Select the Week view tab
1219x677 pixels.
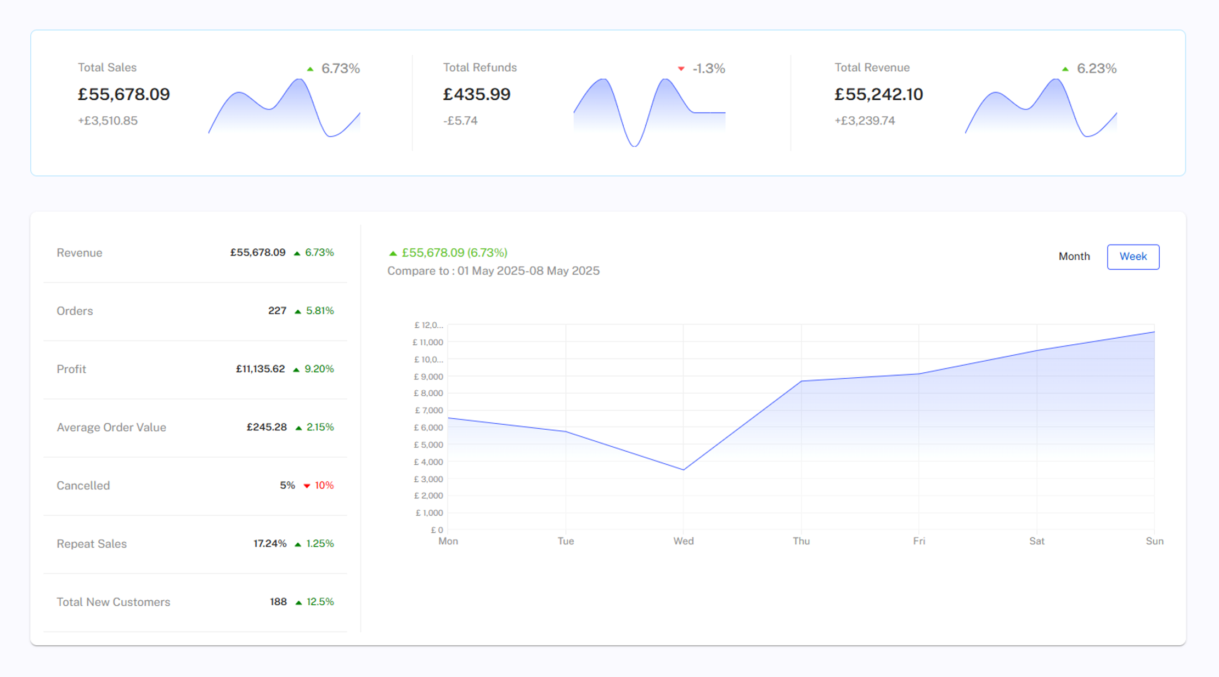1132,257
